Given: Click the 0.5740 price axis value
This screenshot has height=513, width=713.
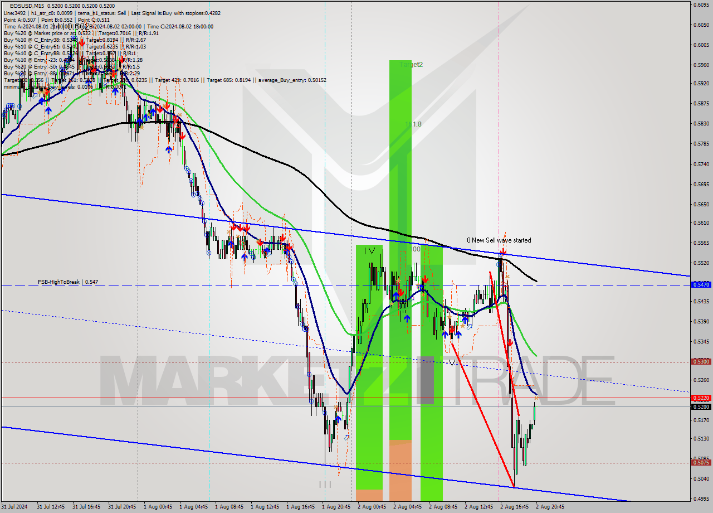Looking at the screenshot, I should pos(701,164).
